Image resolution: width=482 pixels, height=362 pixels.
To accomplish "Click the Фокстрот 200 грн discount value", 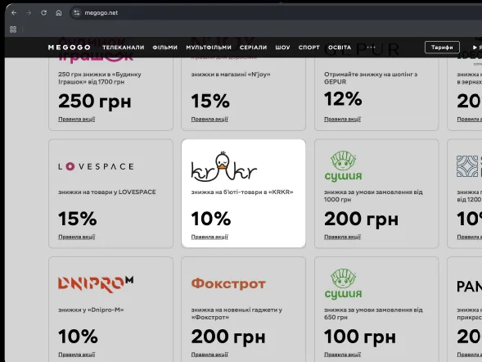I will [x=228, y=337].
